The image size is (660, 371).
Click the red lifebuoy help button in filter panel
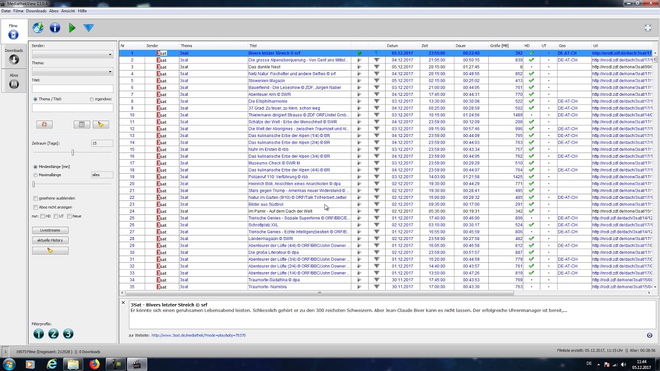coord(44,125)
